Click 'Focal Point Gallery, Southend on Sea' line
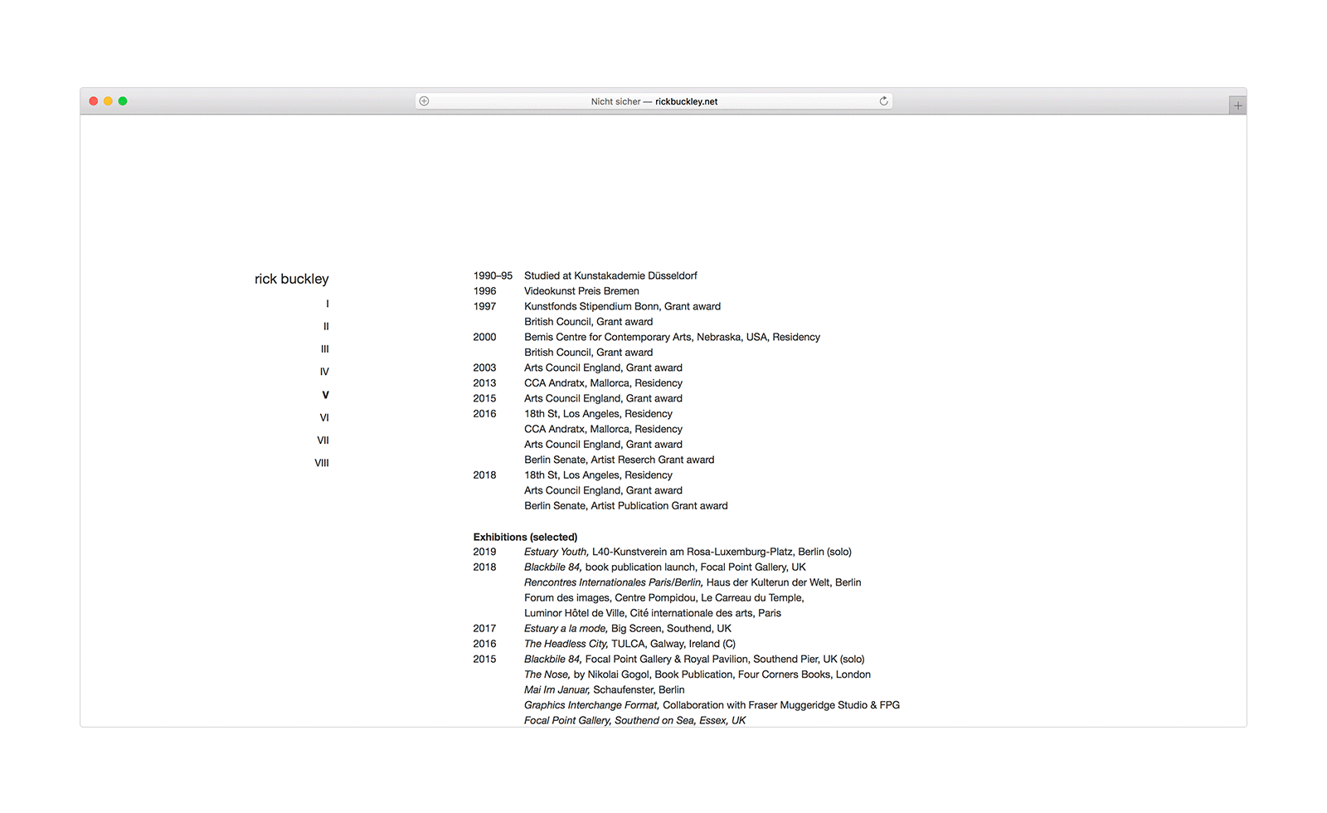Viewport: 1327px width, 813px height. point(634,720)
